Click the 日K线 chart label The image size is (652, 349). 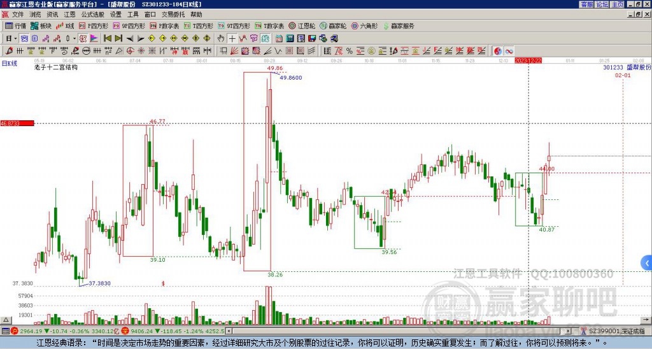(x=10, y=64)
